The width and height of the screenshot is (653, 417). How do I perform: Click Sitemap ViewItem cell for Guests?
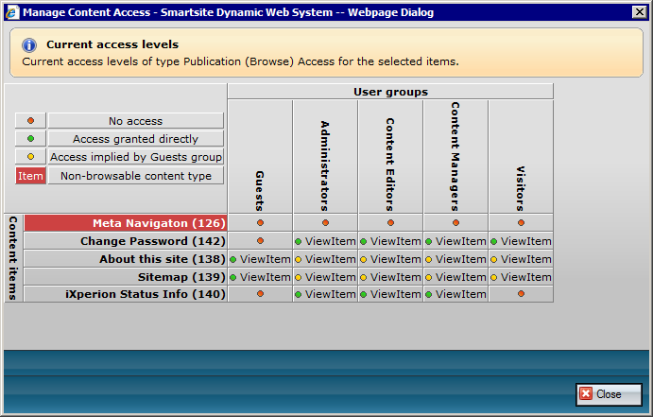coord(260,277)
